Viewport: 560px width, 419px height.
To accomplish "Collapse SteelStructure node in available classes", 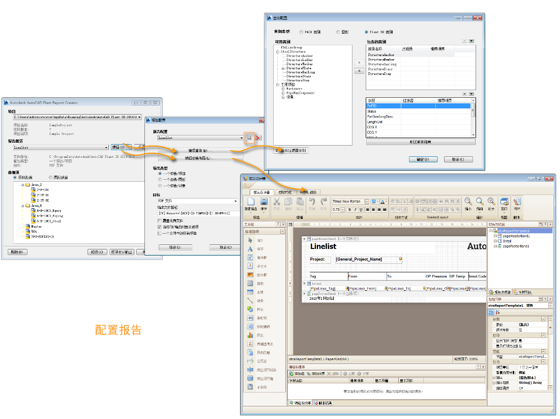I will [x=278, y=52].
